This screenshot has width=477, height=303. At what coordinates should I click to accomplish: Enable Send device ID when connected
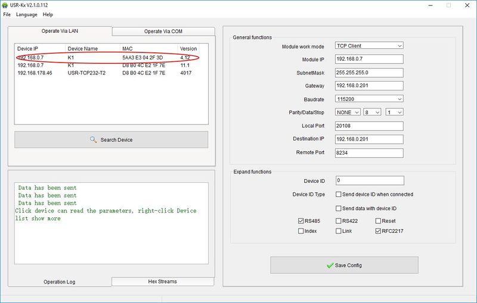(338, 194)
